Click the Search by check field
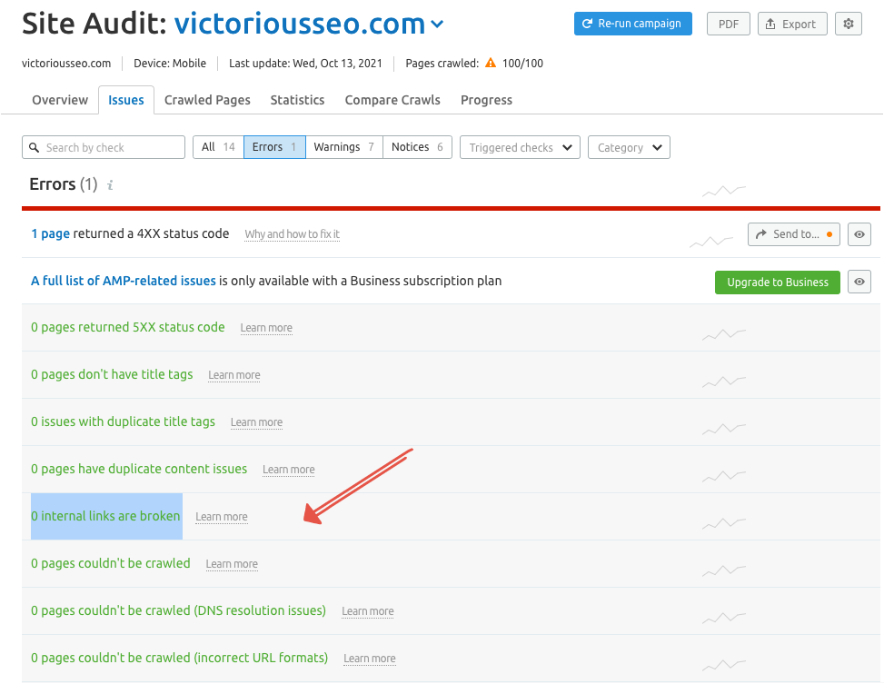Screen dimensions: 884x684 (x=104, y=147)
